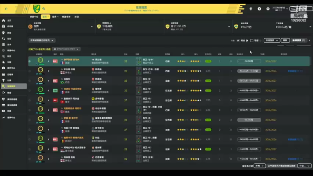Image resolution: width=313 pixels, height=176 pixels.
Task: Select row circle for Ben White row
Action: click(x=30, y=71)
